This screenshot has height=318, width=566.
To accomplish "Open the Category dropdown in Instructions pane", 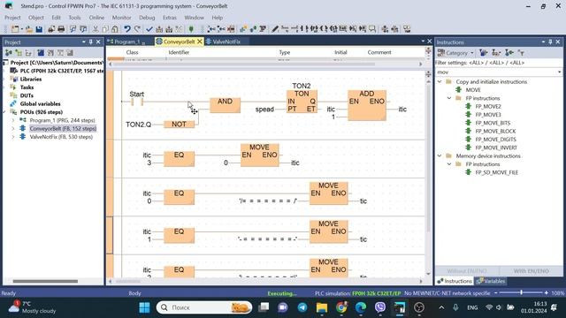I will pos(455,53).
